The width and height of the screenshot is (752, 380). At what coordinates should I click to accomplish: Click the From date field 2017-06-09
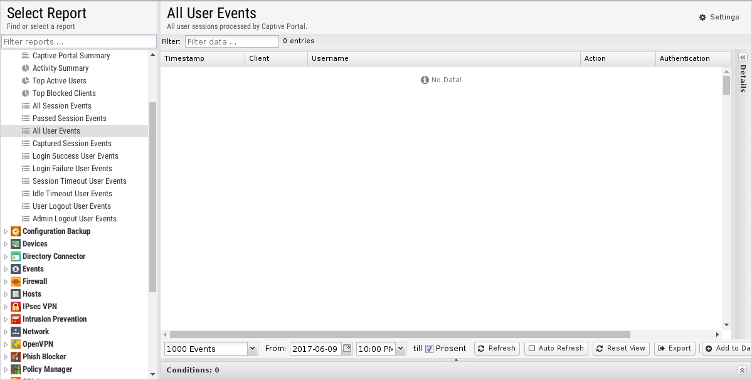coord(315,349)
